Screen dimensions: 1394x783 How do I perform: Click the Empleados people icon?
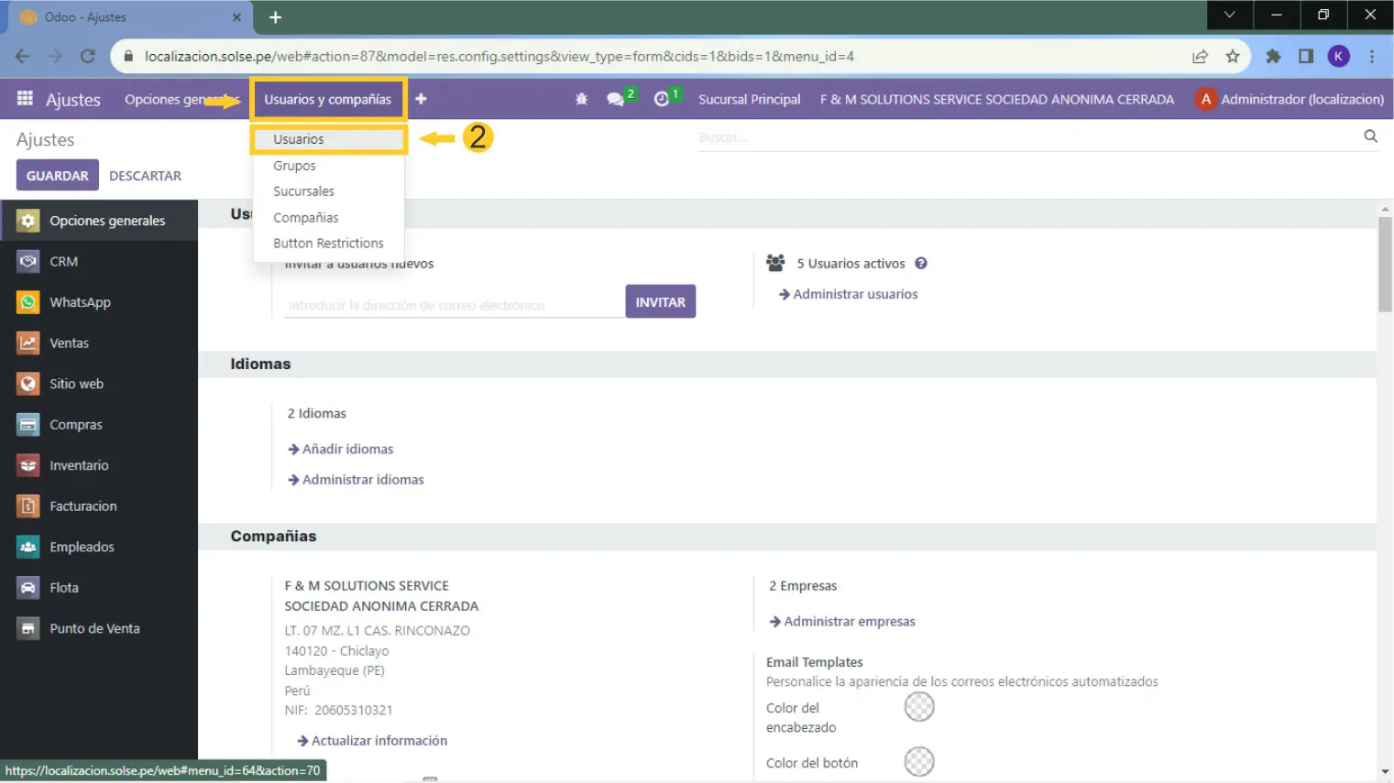click(28, 547)
